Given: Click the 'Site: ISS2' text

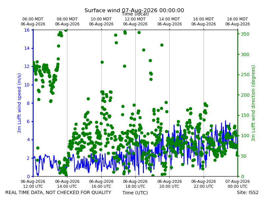Looking at the screenshot, I should [247, 192].
